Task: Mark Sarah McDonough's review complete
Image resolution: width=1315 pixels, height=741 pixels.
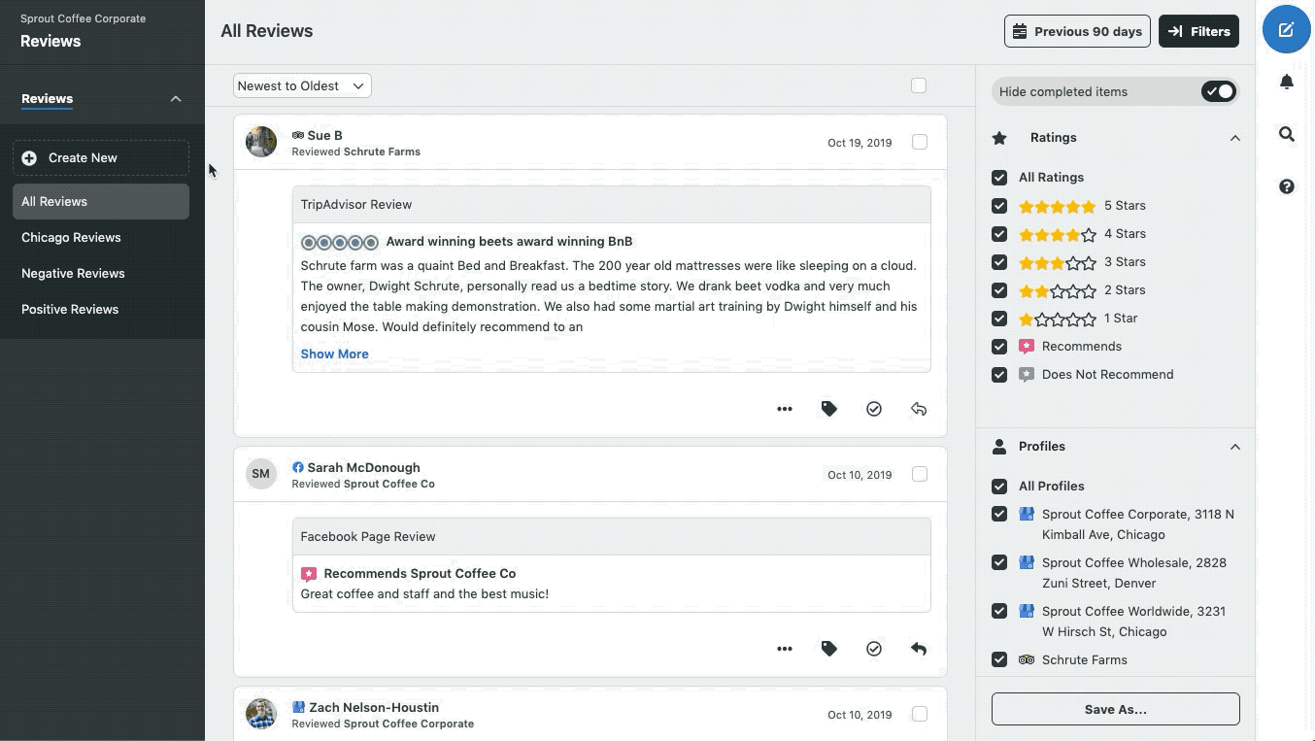Action: 874,649
